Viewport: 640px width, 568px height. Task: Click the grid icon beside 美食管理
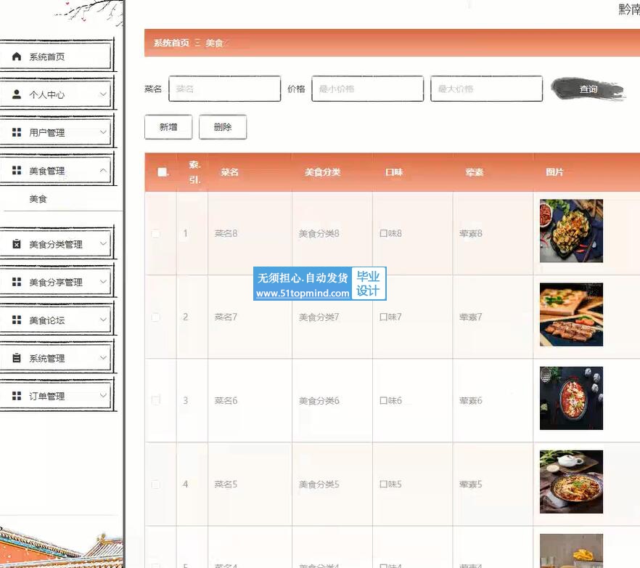17,171
